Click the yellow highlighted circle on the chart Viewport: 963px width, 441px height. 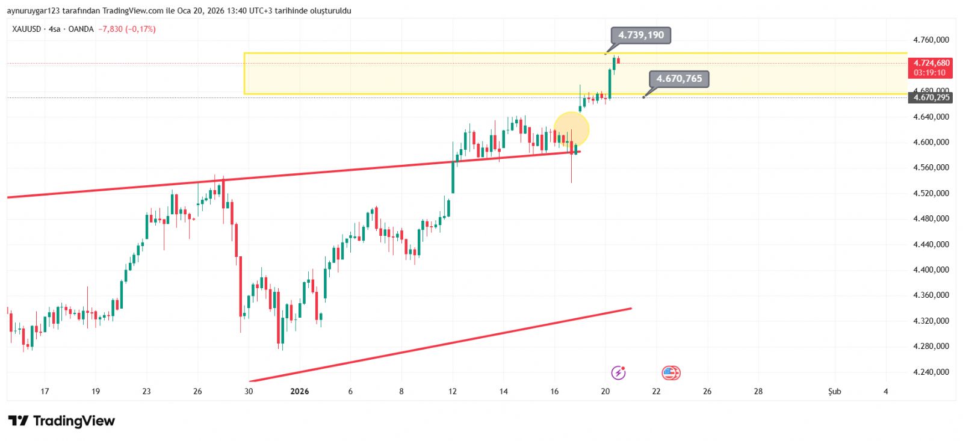click(571, 129)
